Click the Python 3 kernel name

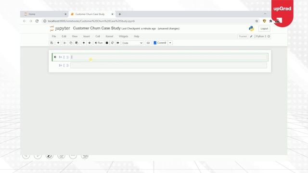[x=261, y=37]
